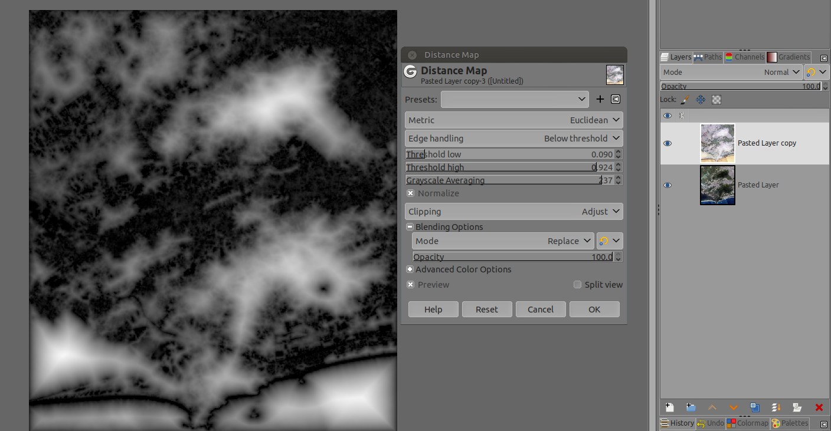The image size is (831, 431).
Task: Select the Pasted Layer copy thumbnail
Action: [718, 143]
